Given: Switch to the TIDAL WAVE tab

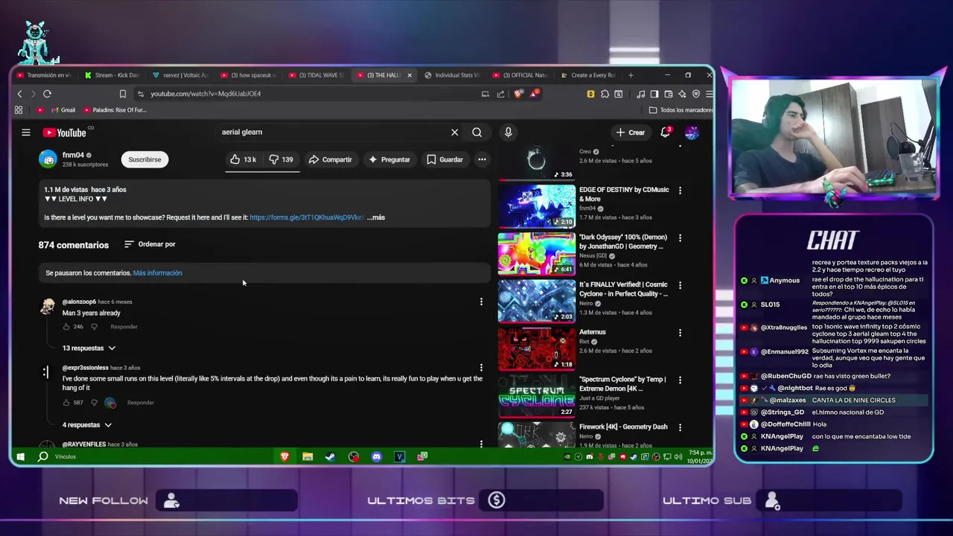Looking at the screenshot, I should coord(316,75).
